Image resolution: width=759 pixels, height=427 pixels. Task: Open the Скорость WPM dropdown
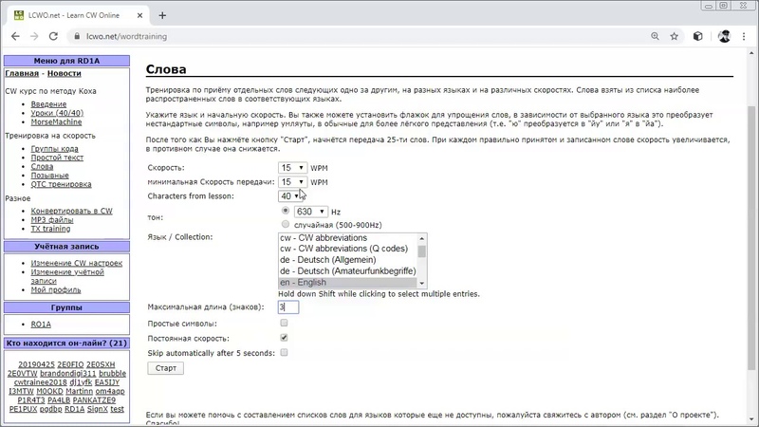pos(292,168)
